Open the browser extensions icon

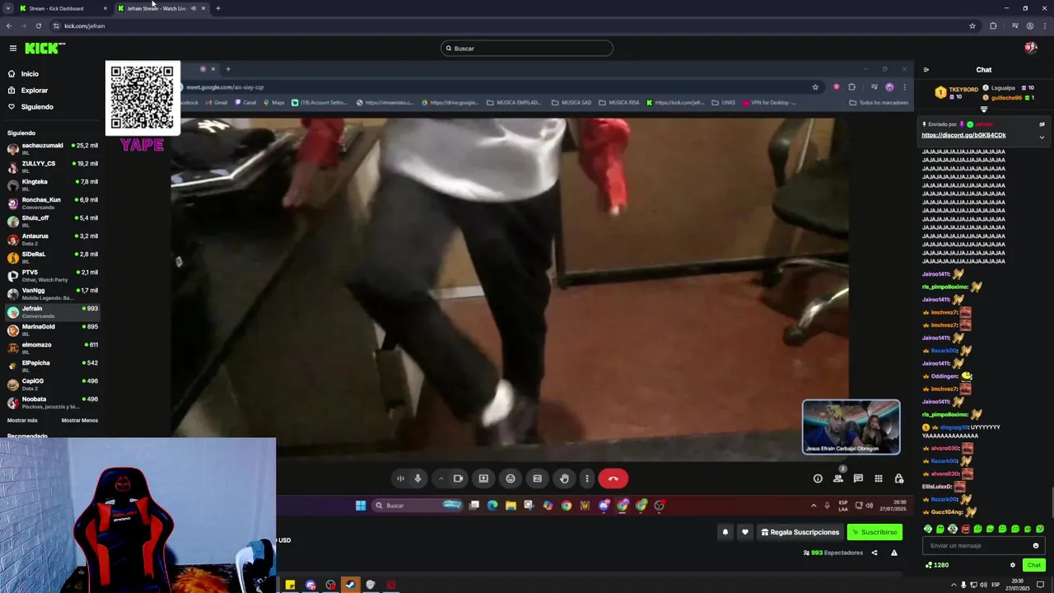[x=993, y=26]
